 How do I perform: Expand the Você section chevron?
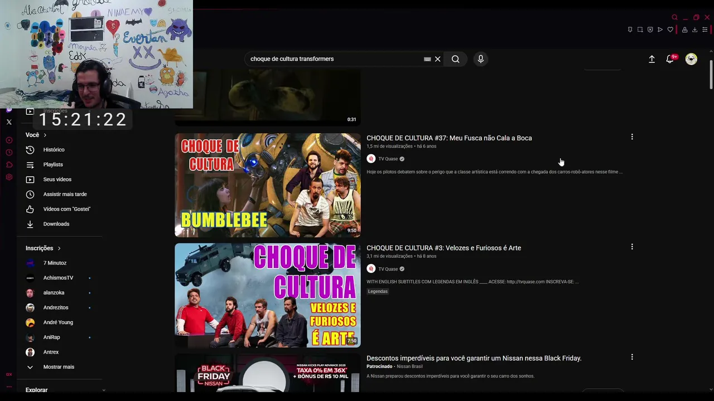(x=45, y=135)
